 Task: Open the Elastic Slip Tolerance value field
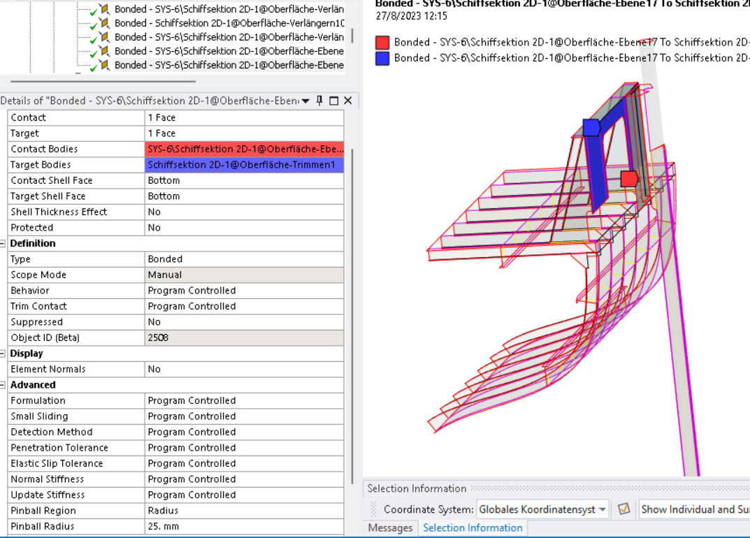coord(245,464)
